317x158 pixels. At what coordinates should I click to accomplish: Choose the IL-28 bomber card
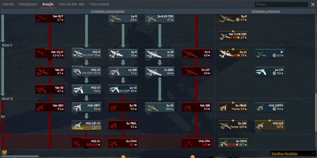160,53
